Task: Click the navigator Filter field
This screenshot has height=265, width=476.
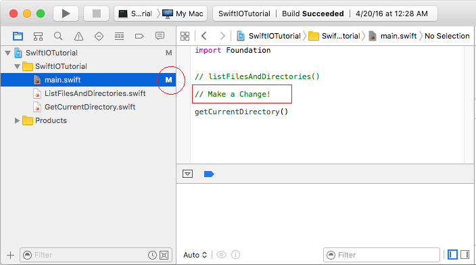Action: coord(96,255)
